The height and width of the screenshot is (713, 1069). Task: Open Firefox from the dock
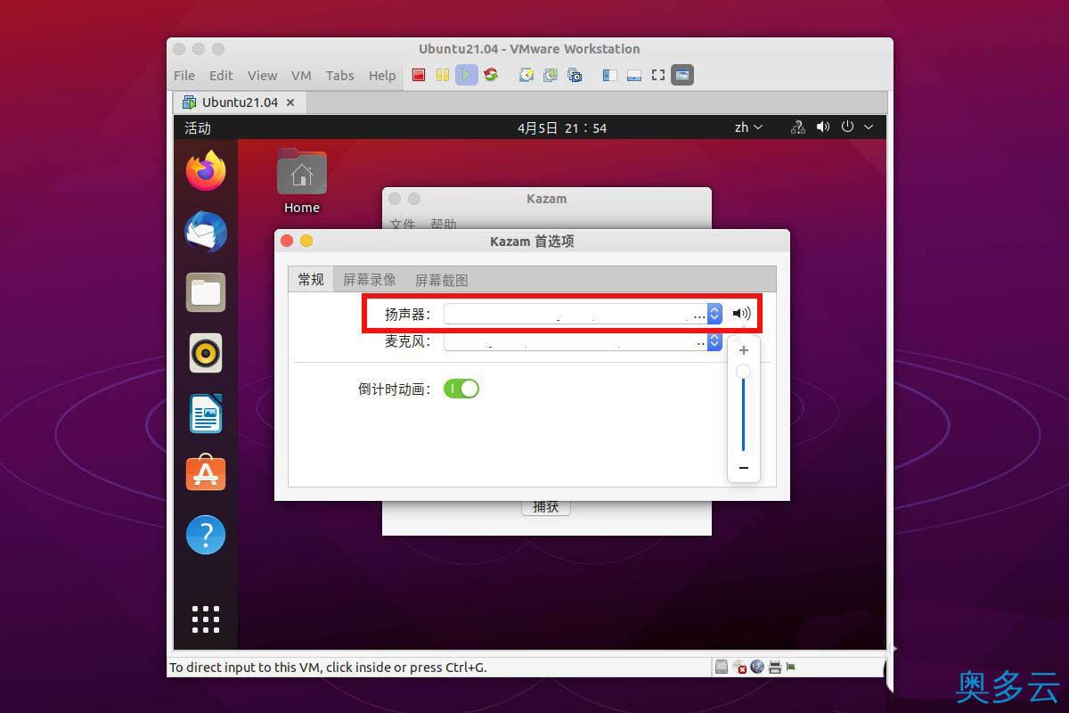(x=205, y=170)
